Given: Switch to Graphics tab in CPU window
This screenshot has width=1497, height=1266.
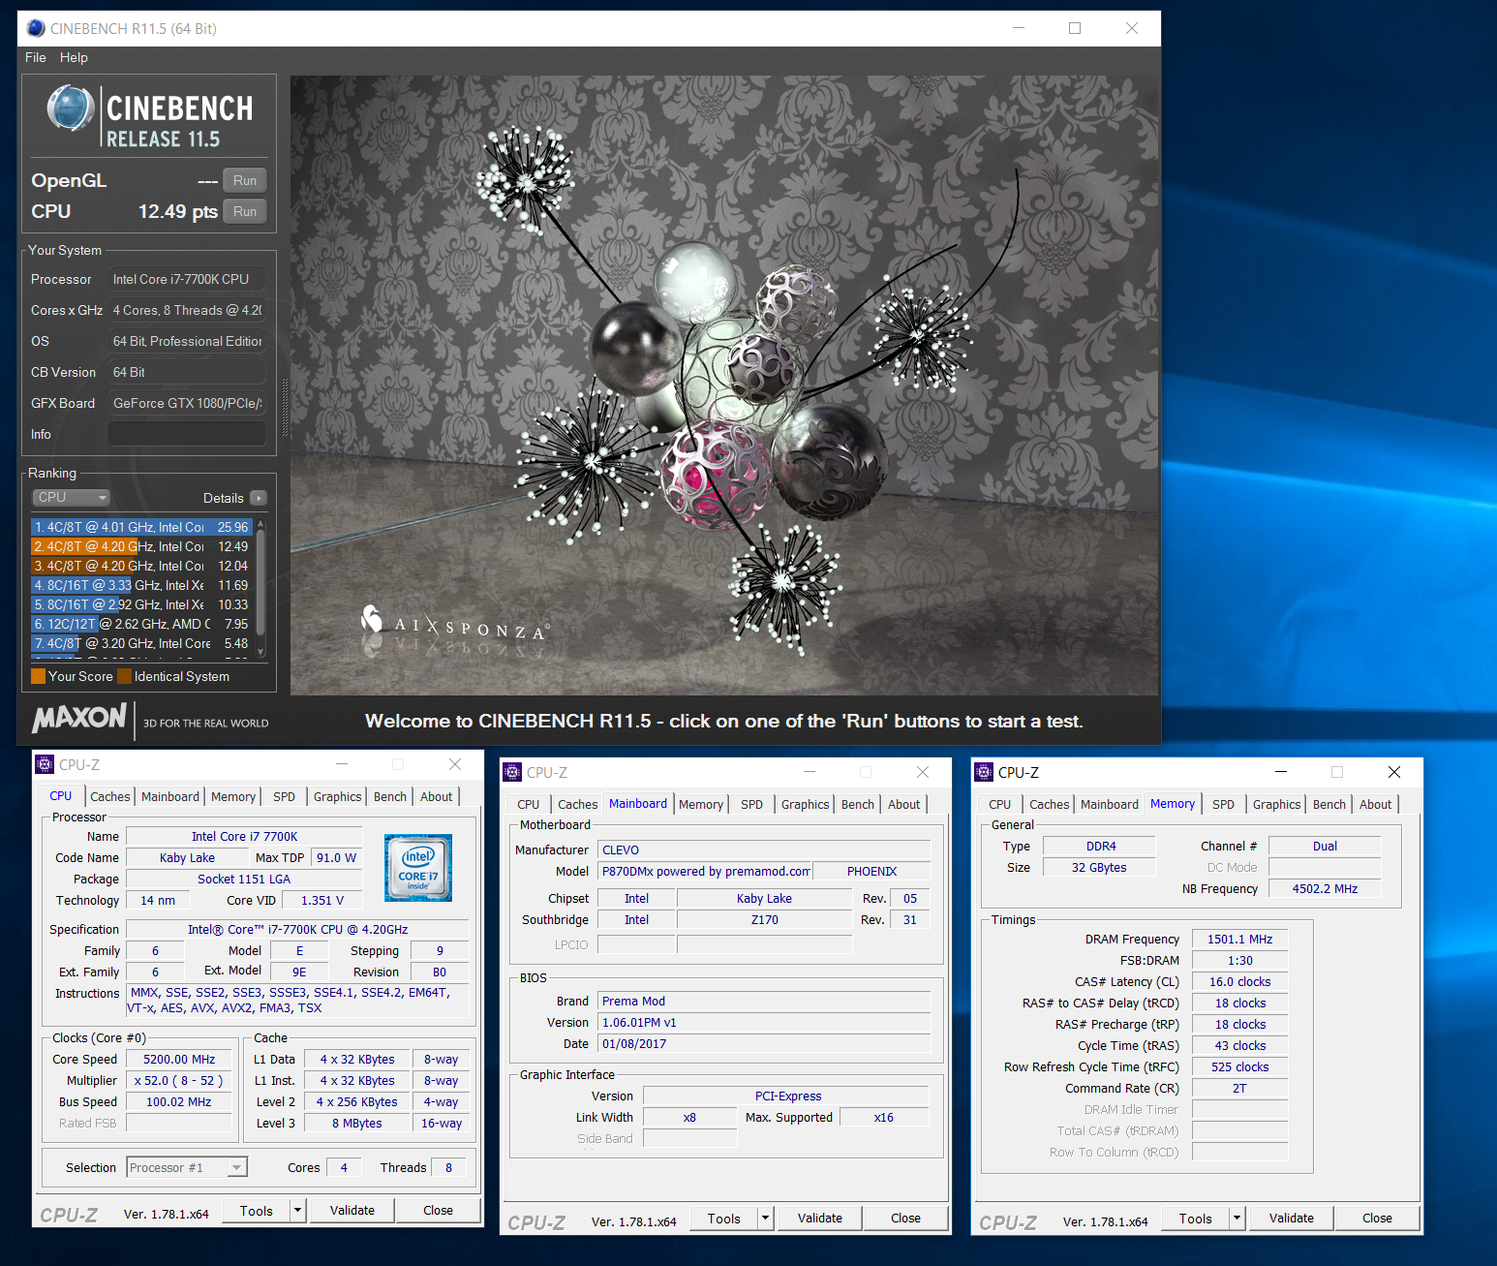Looking at the screenshot, I should pyautogui.click(x=337, y=796).
